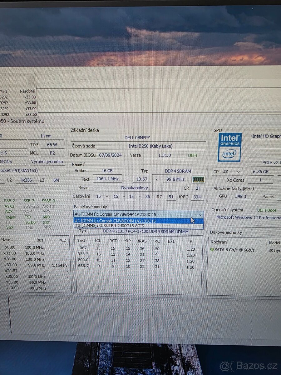Click the x32.00 multiplier row
Image resolution: width=281 pixels, height=375 pixels.
[x=35, y=253]
